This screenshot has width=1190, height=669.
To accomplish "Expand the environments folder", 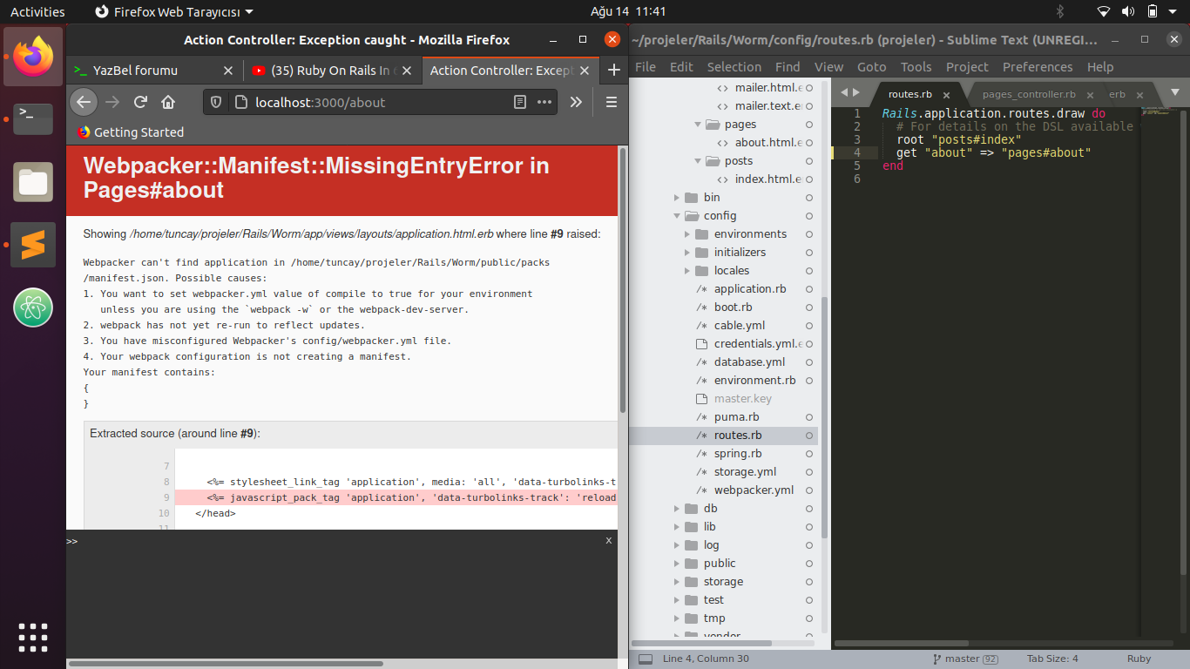I will [687, 234].
